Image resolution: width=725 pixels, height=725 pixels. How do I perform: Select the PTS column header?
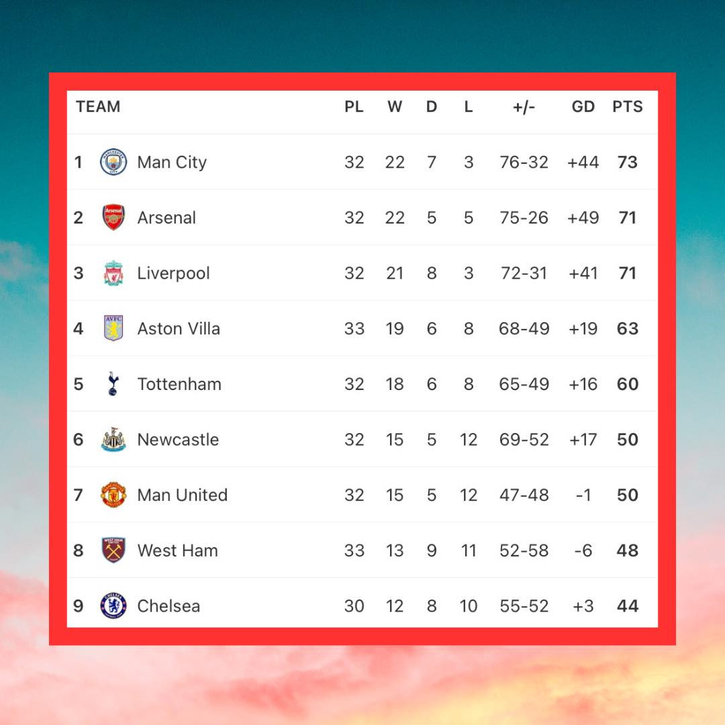click(x=628, y=107)
